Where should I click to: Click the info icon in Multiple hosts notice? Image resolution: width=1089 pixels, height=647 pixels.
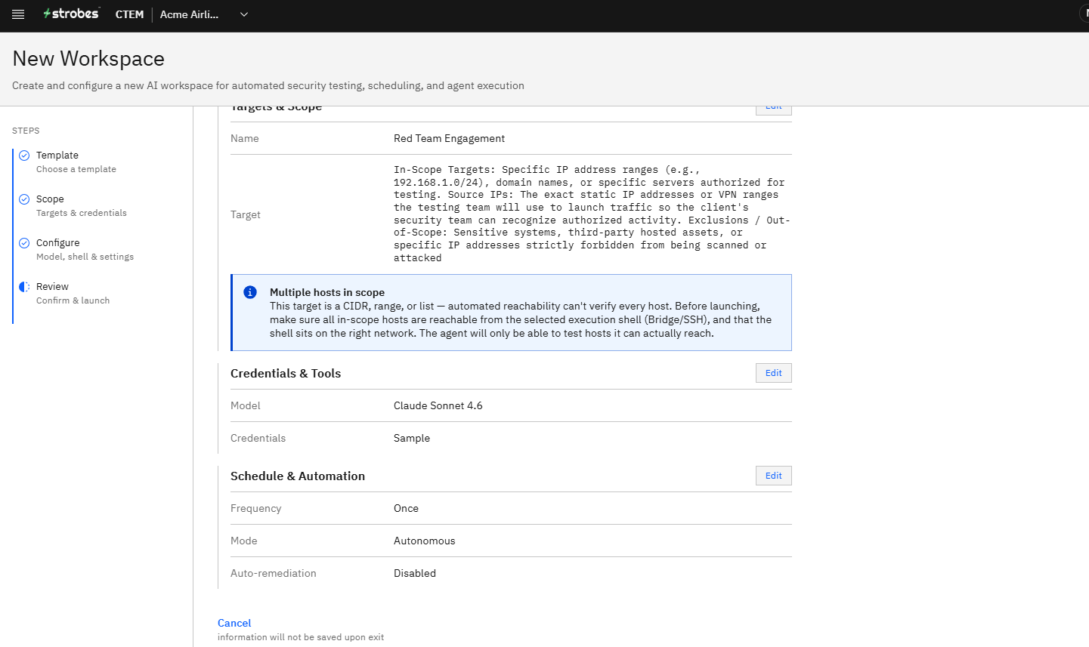click(250, 292)
